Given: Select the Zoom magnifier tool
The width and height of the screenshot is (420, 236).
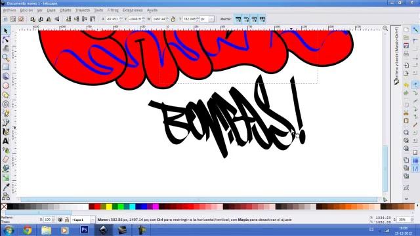Looking at the screenshot, I should (6, 58).
